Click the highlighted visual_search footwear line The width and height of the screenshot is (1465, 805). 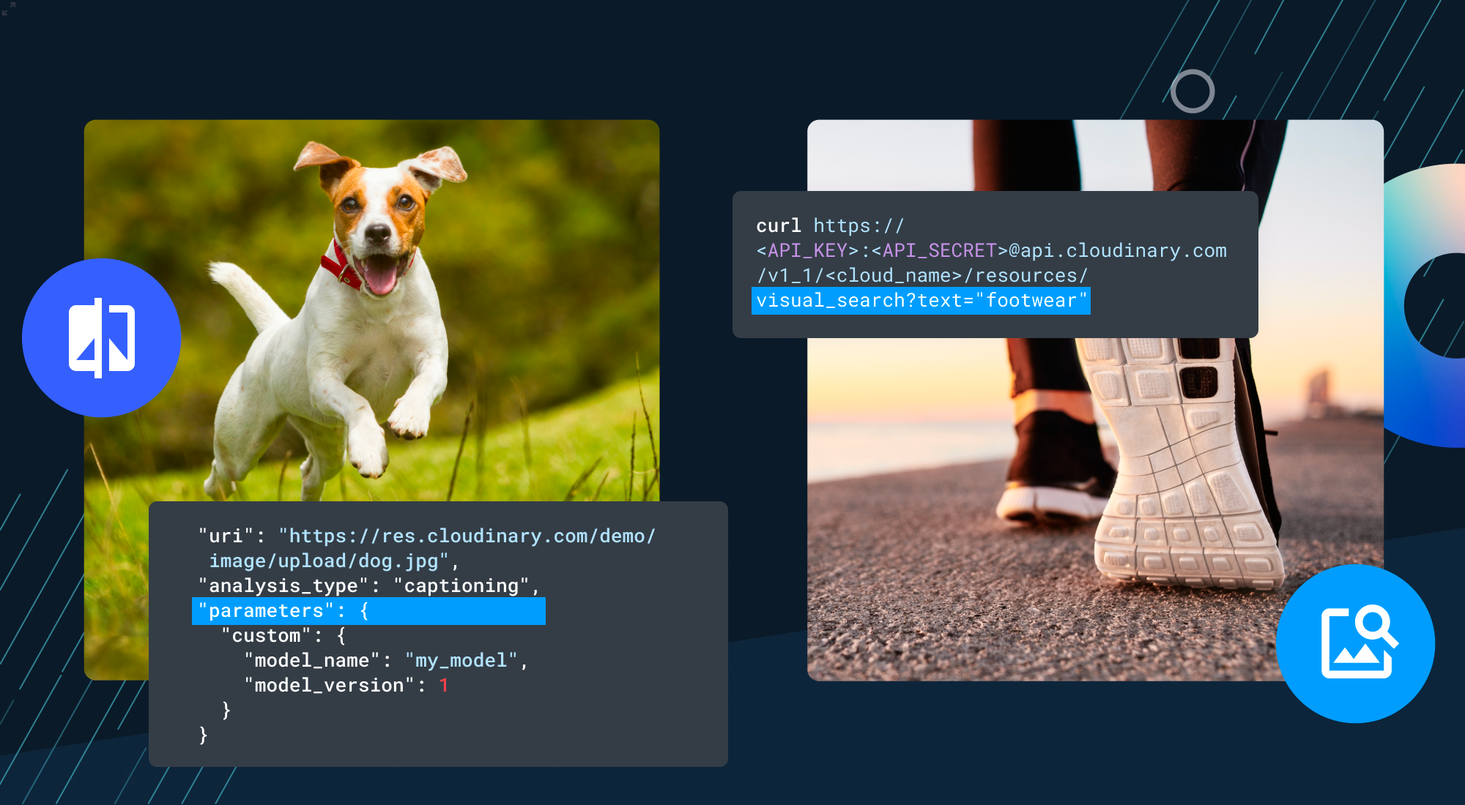pos(921,301)
